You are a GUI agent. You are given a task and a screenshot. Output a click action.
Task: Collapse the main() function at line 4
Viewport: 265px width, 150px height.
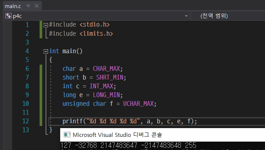tap(46, 51)
